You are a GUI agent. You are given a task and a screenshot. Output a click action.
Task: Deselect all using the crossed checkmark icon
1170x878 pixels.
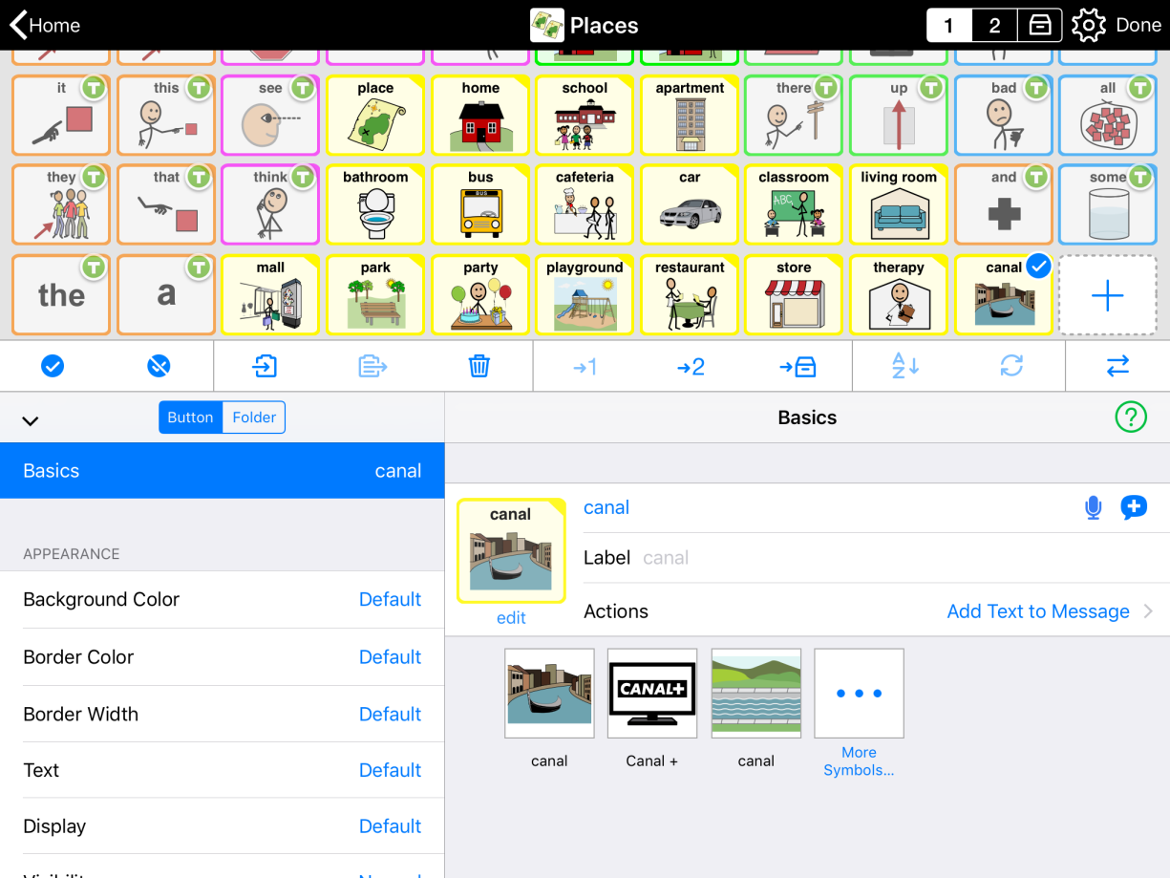[x=159, y=366]
